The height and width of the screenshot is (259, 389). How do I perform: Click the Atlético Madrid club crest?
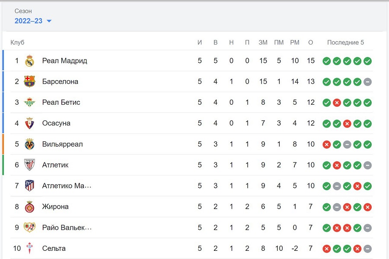pos(29,186)
